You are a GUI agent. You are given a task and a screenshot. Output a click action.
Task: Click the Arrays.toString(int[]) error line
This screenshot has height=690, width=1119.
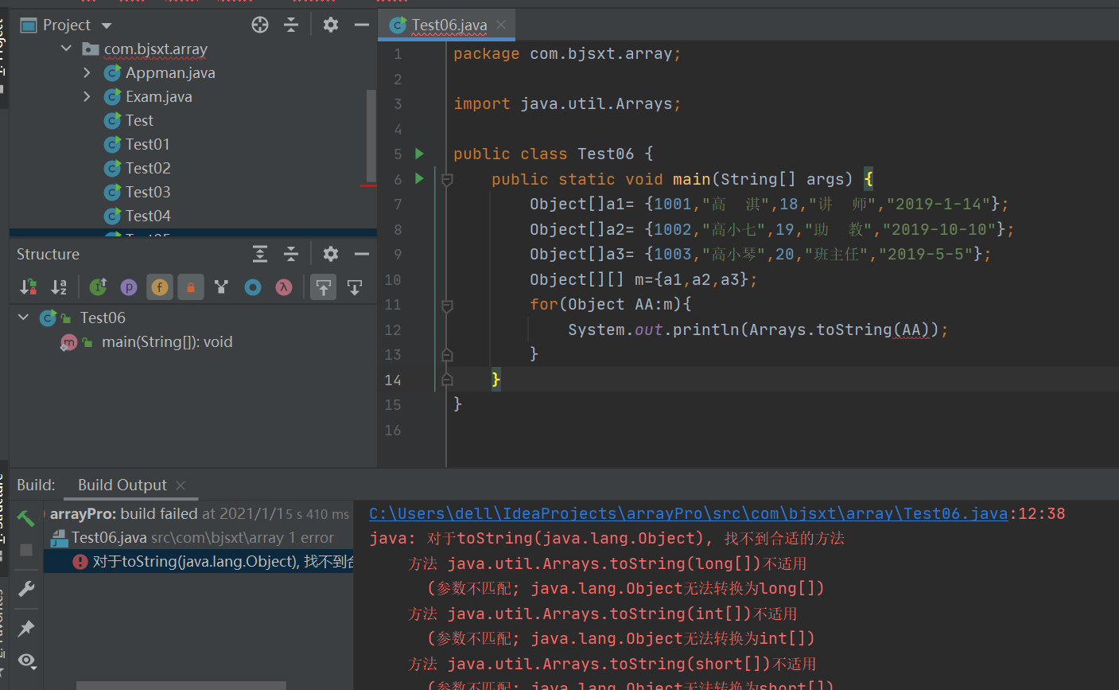[x=603, y=614]
